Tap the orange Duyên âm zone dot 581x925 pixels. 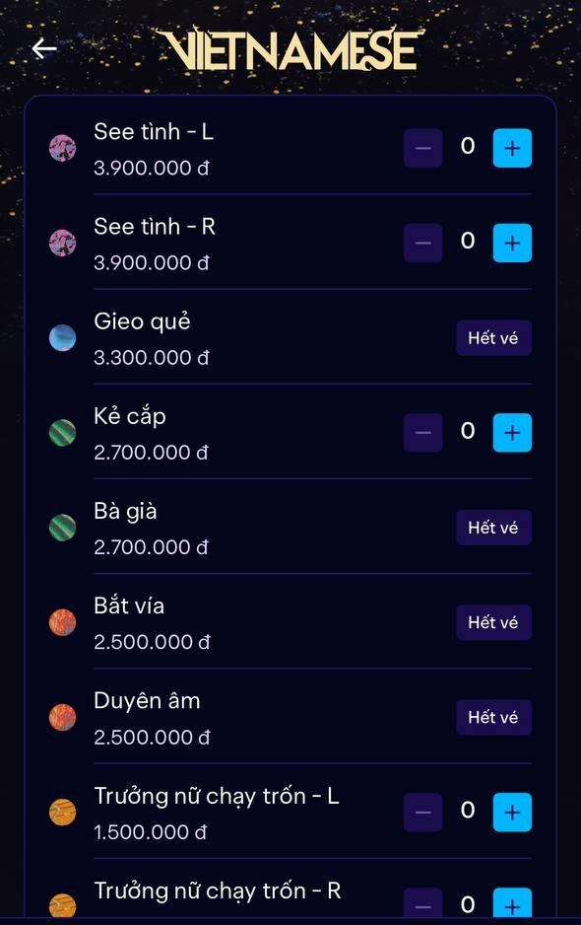point(62,717)
